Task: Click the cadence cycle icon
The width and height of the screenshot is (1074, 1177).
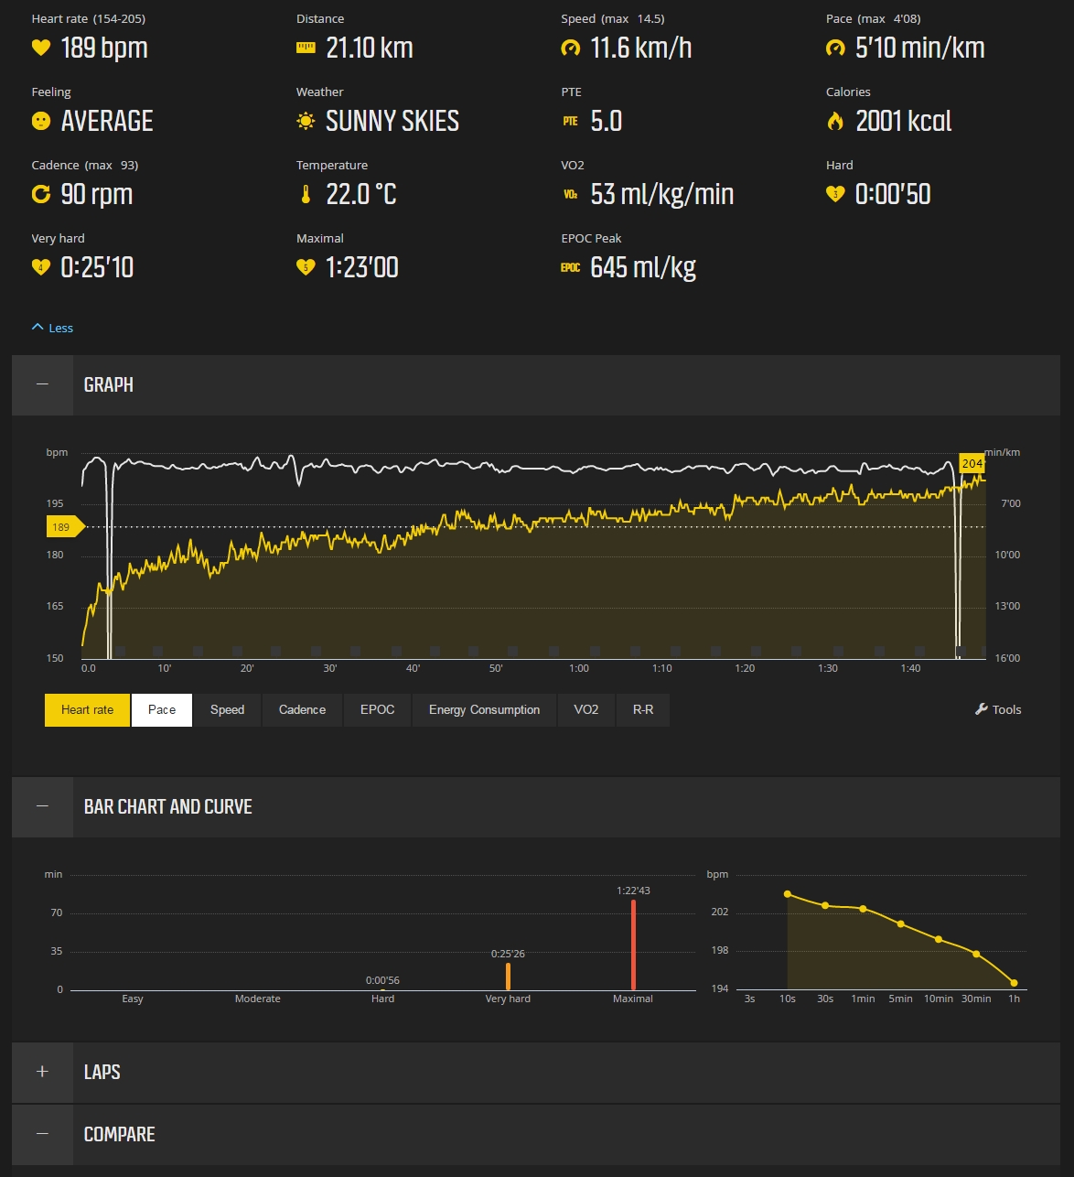Action: coord(41,194)
